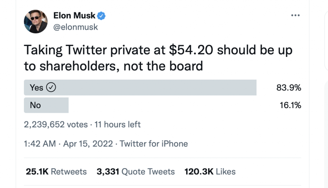Open the 3,331 Quote Tweets list

pyautogui.click(x=136, y=172)
